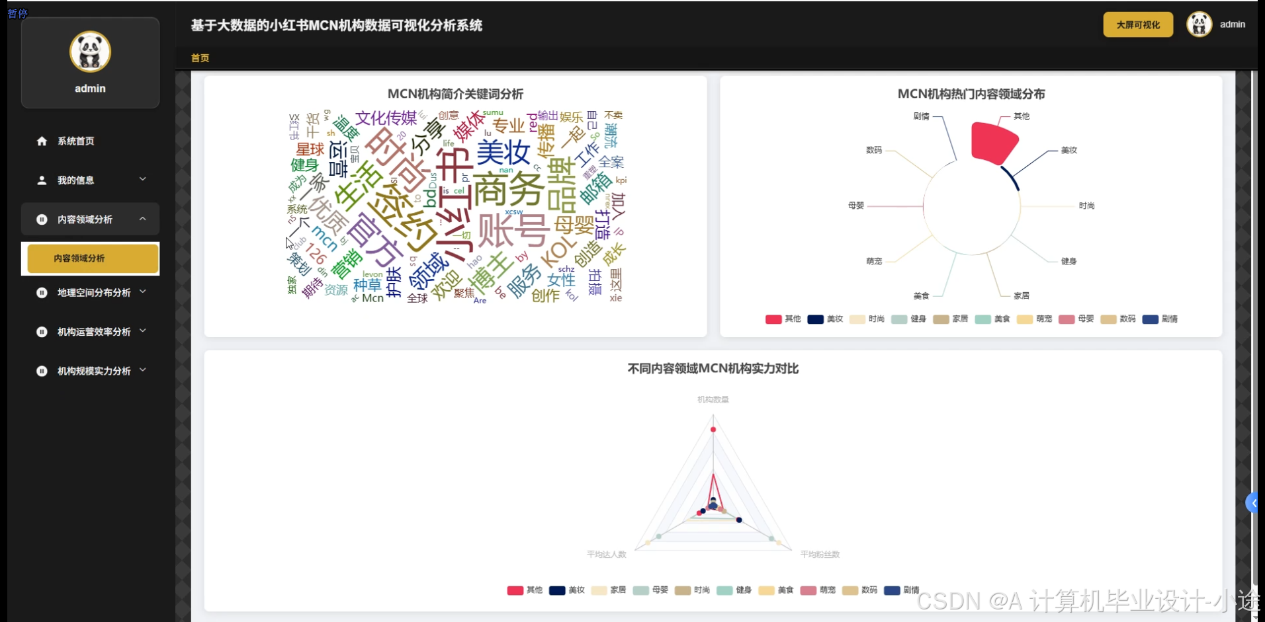Viewport: 1265px width, 622px height.
Task: Switch to the 首页 tab
Action: pyautogui.click(x=200, y=58)
